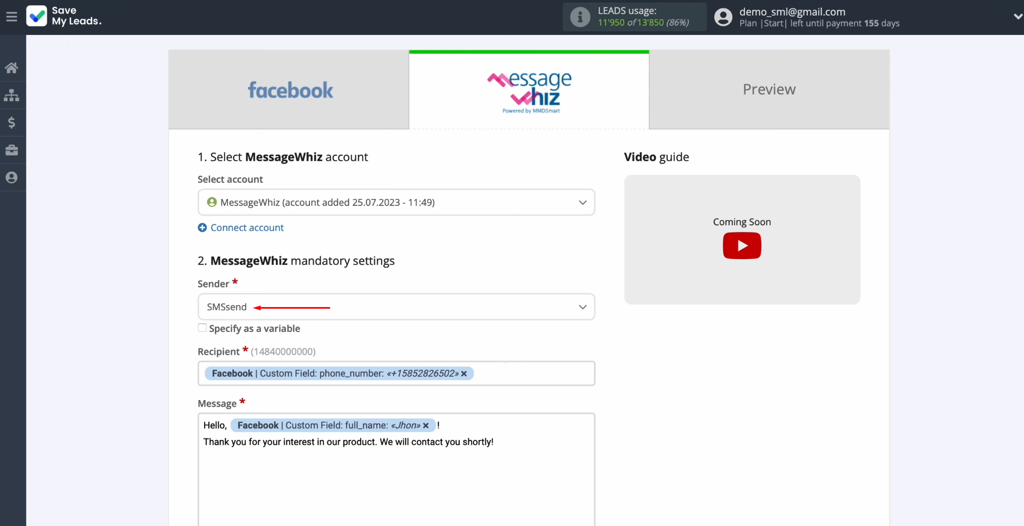Play the Coming Soon video guide

(742, 245)
